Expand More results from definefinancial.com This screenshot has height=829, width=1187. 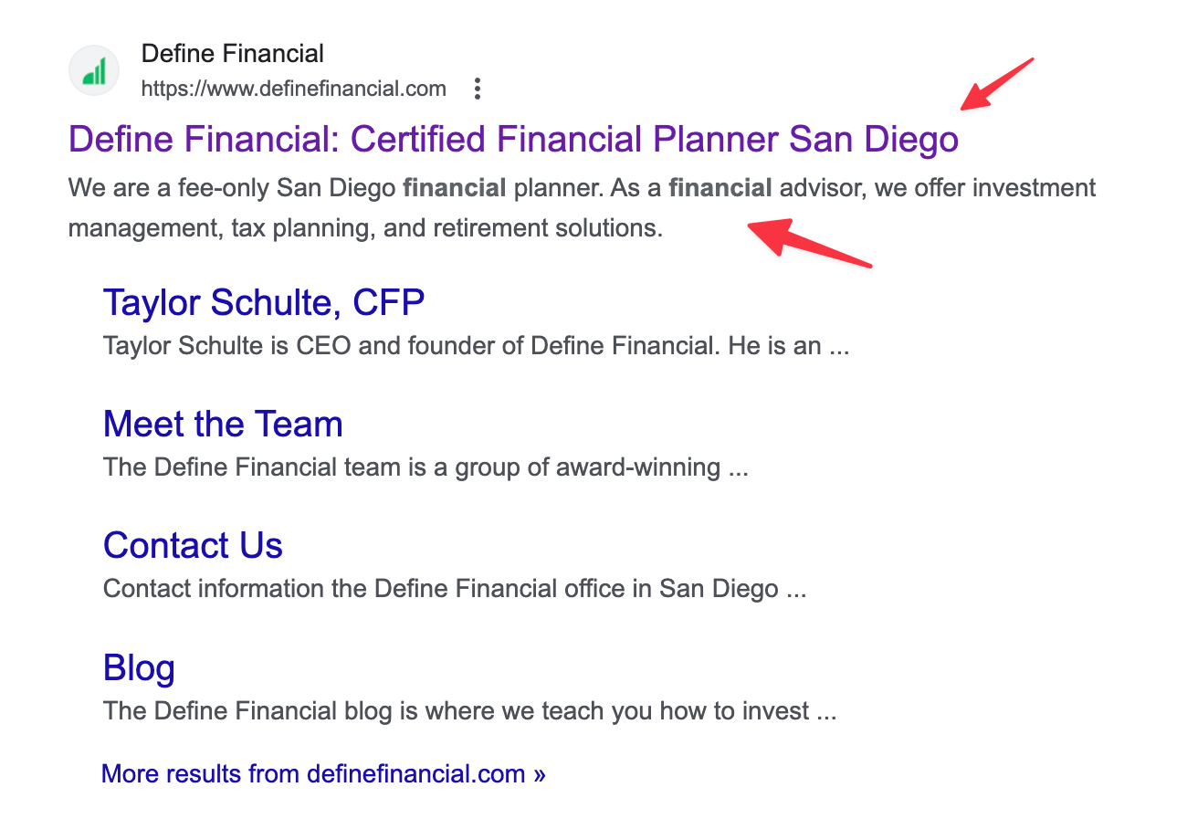pyautogui.click(x=323, y=774)
